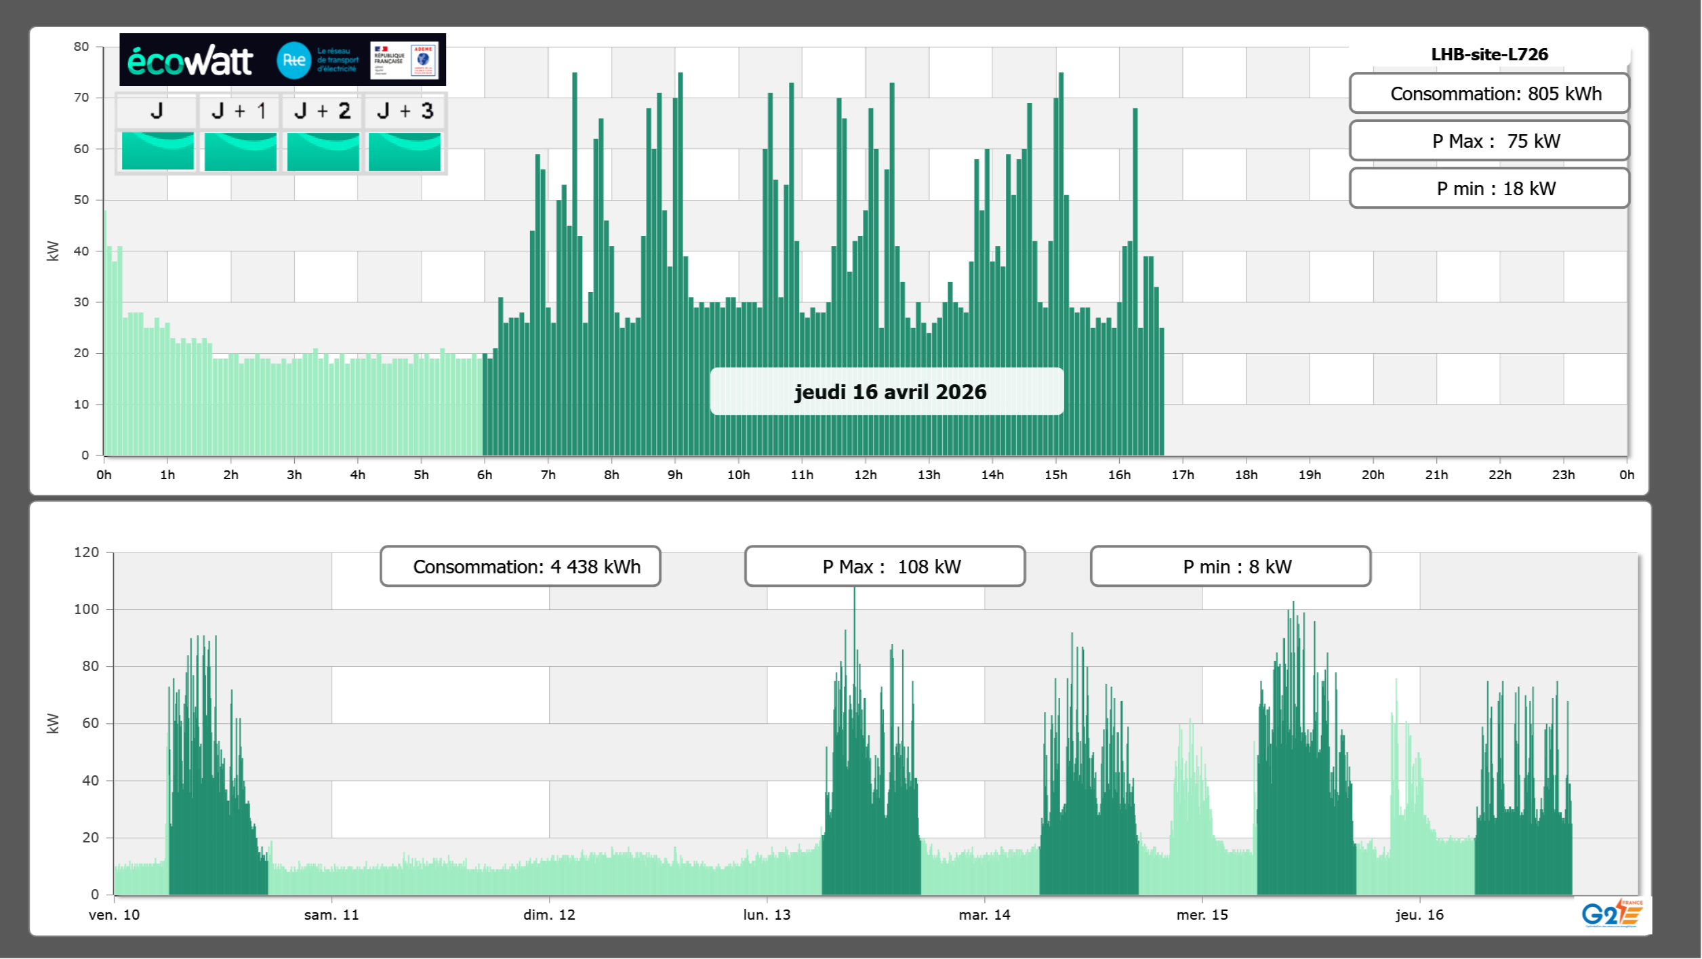Click the jeudi 16 avril 2026 date label

pos(887,392)
